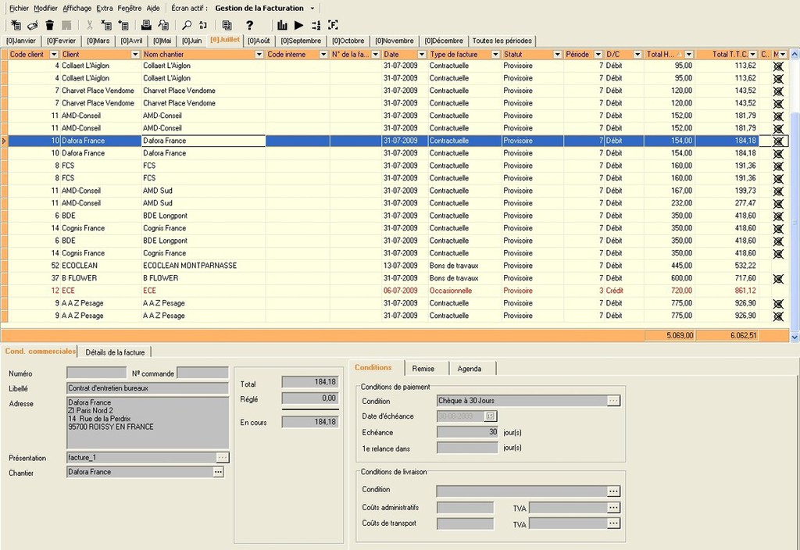Toggle crossed mark in B FLOWER row

pyautogui.click(x=777, y=278)
